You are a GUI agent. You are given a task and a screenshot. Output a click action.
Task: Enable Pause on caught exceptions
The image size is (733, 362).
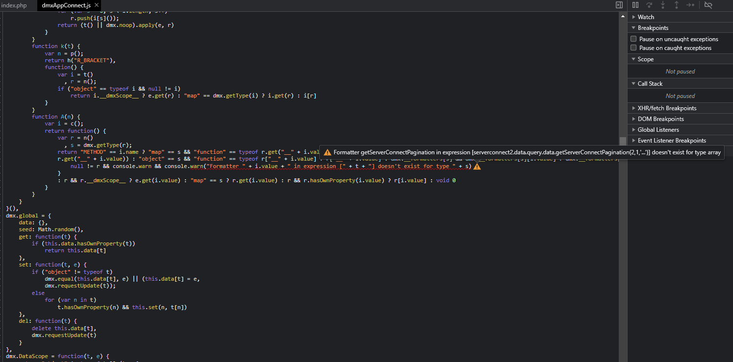[634, 48]
